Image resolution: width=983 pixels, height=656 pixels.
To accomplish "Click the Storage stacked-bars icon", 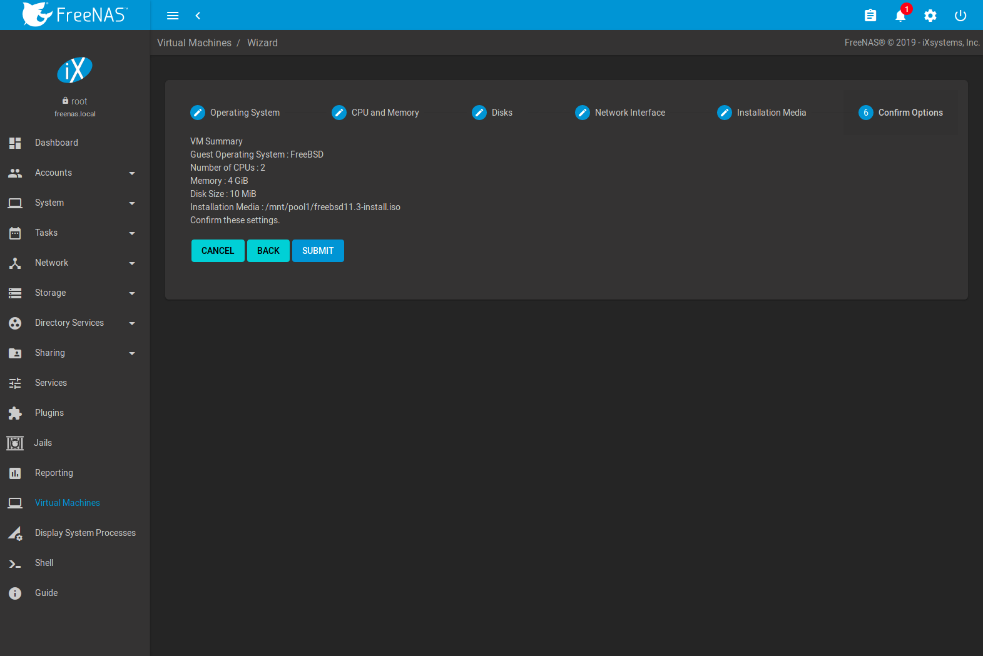I will point(15,293).
